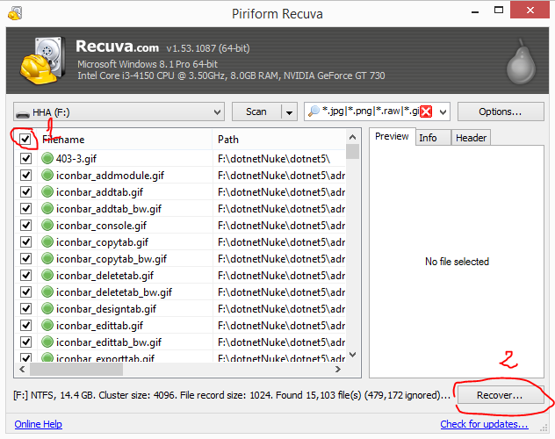The image size is (555, 439).
Task: Start a scan with the Scan button
Action: 256,112
